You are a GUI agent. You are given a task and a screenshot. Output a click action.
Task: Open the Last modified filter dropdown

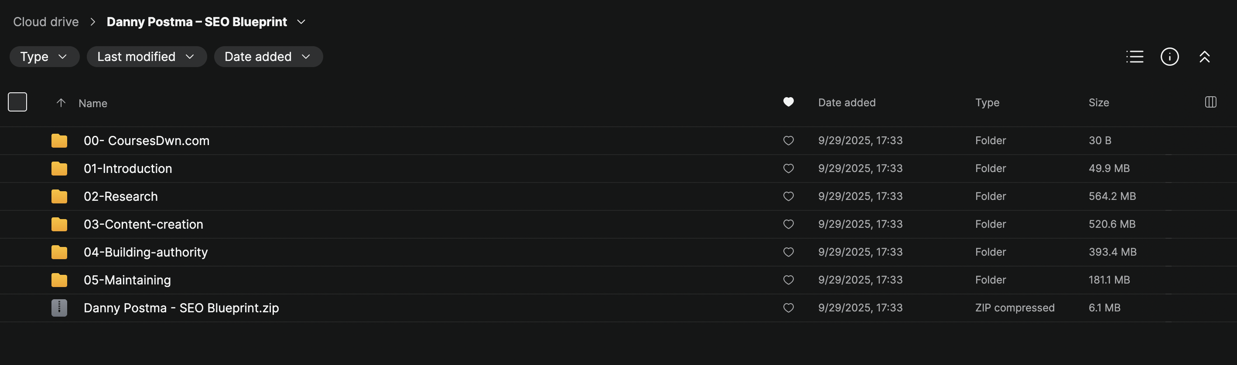point(146,57)
